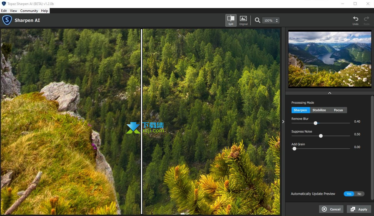Image resolution: width=374 pixels, height=216 pixels.
Task: Click the Apply button
Action: pos(359,209)
